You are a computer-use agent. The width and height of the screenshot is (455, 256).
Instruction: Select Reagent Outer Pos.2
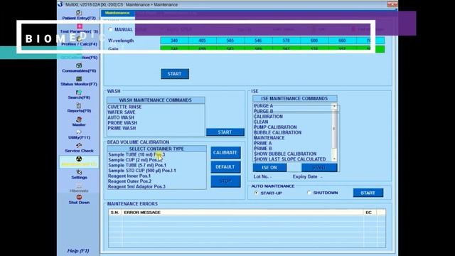[129, 181]
